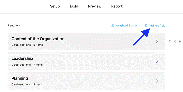Expand the Leadership section chevron
The height and width of the screenshot is (92, 183).
tap(157, 61)
